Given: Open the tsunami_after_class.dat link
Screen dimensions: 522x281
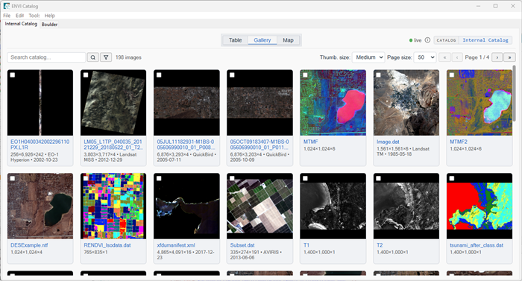Looking at the screenshot, I should coord(477,245).
